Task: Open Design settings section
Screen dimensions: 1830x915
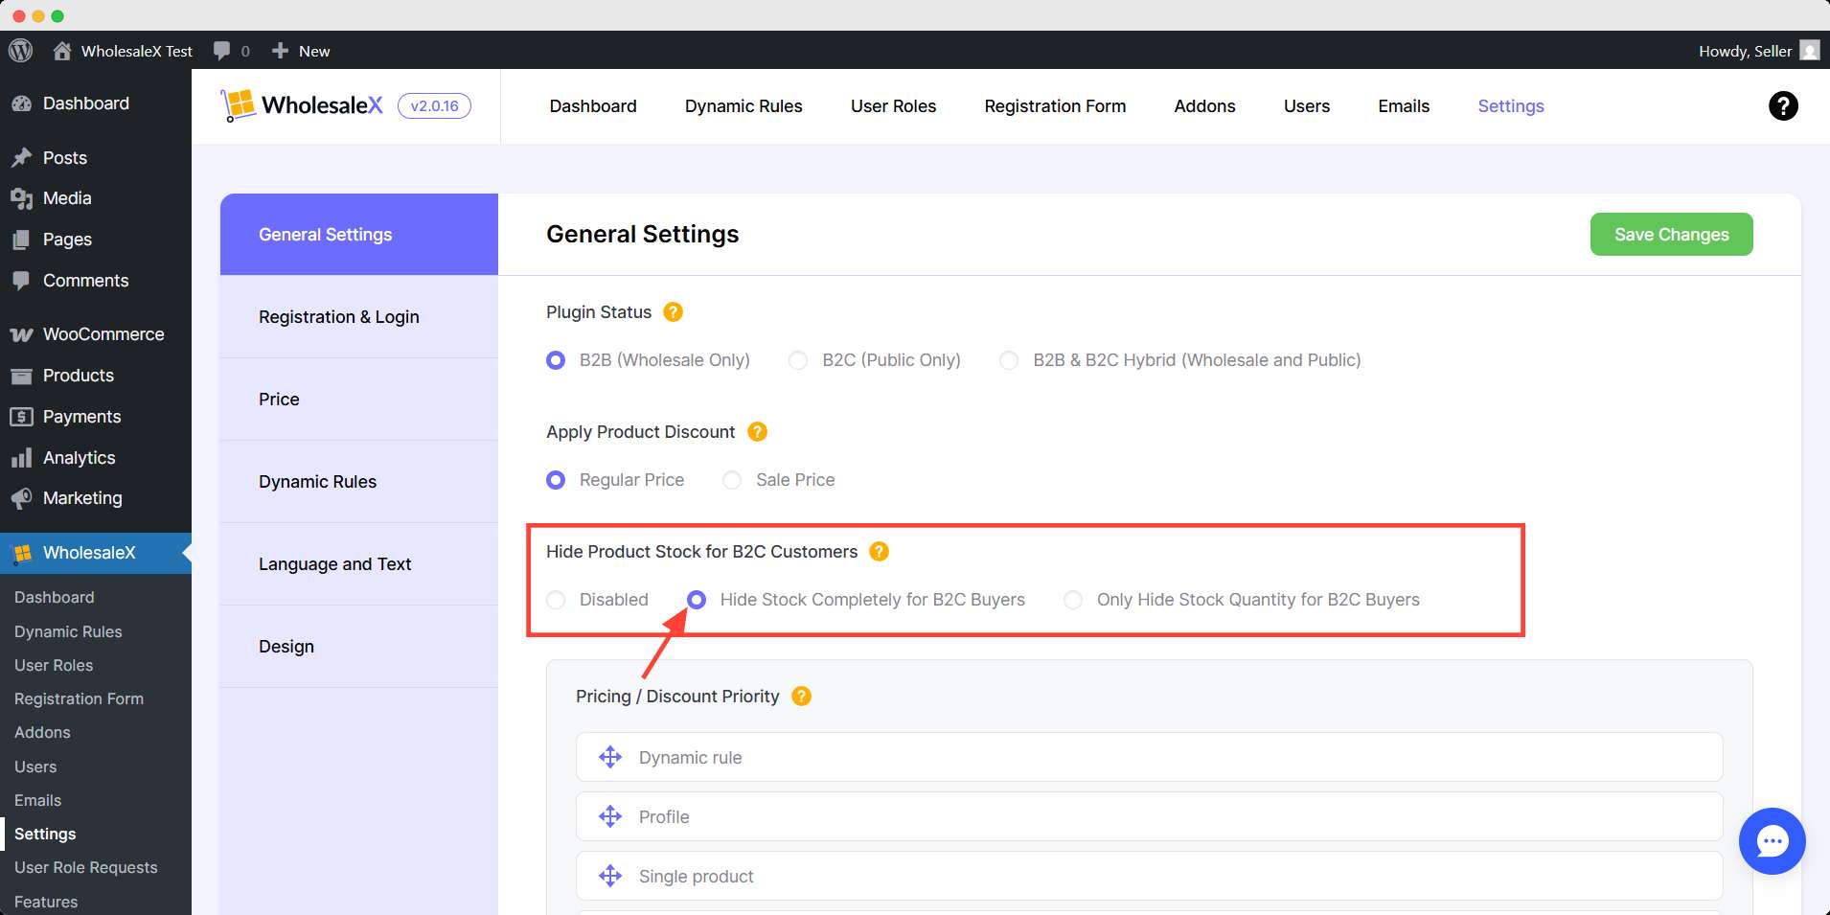Action: point(359,647)
